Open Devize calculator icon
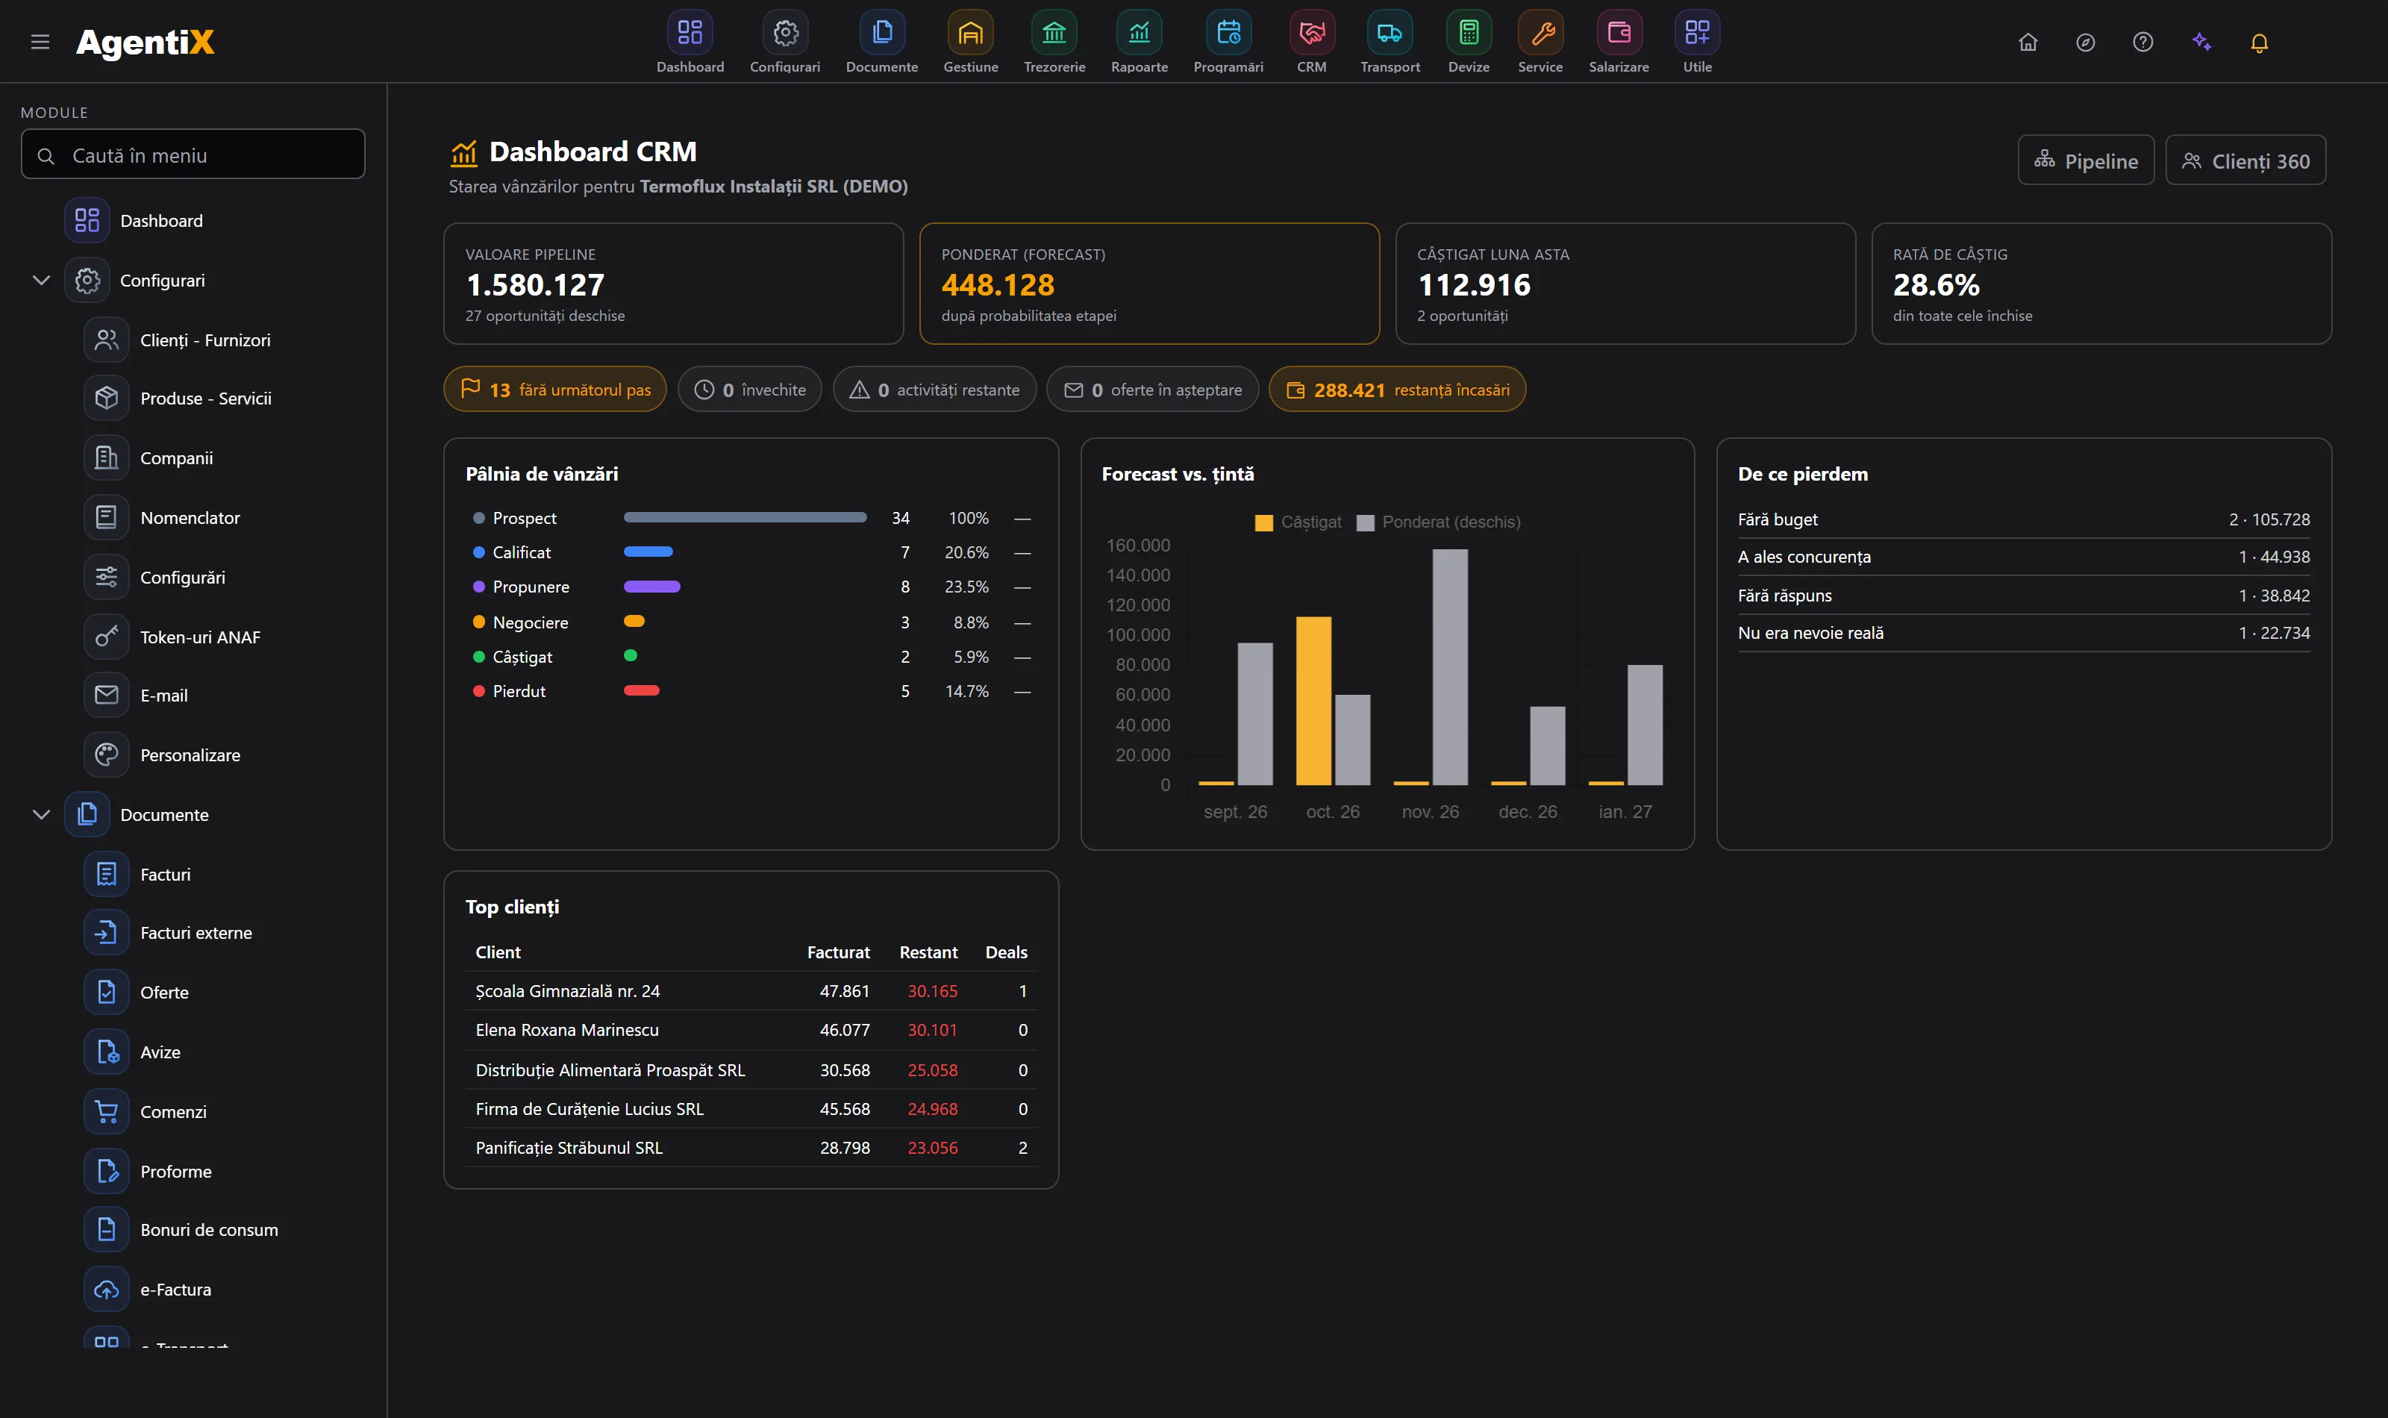 click(x=1469, y=33)
